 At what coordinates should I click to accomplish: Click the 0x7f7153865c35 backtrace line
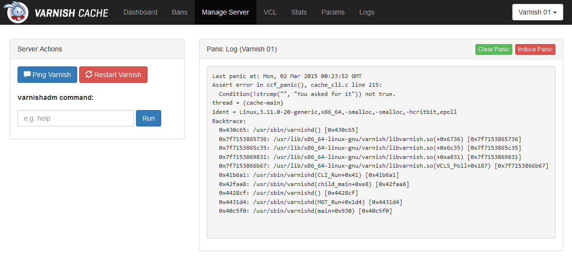pos(370,148)
